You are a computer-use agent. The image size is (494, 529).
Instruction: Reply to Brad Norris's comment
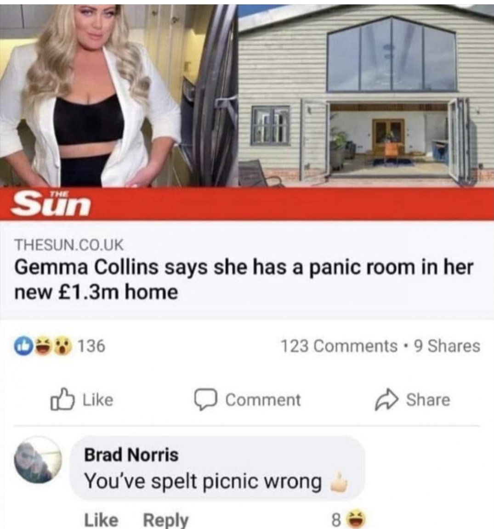coord(166,520)
